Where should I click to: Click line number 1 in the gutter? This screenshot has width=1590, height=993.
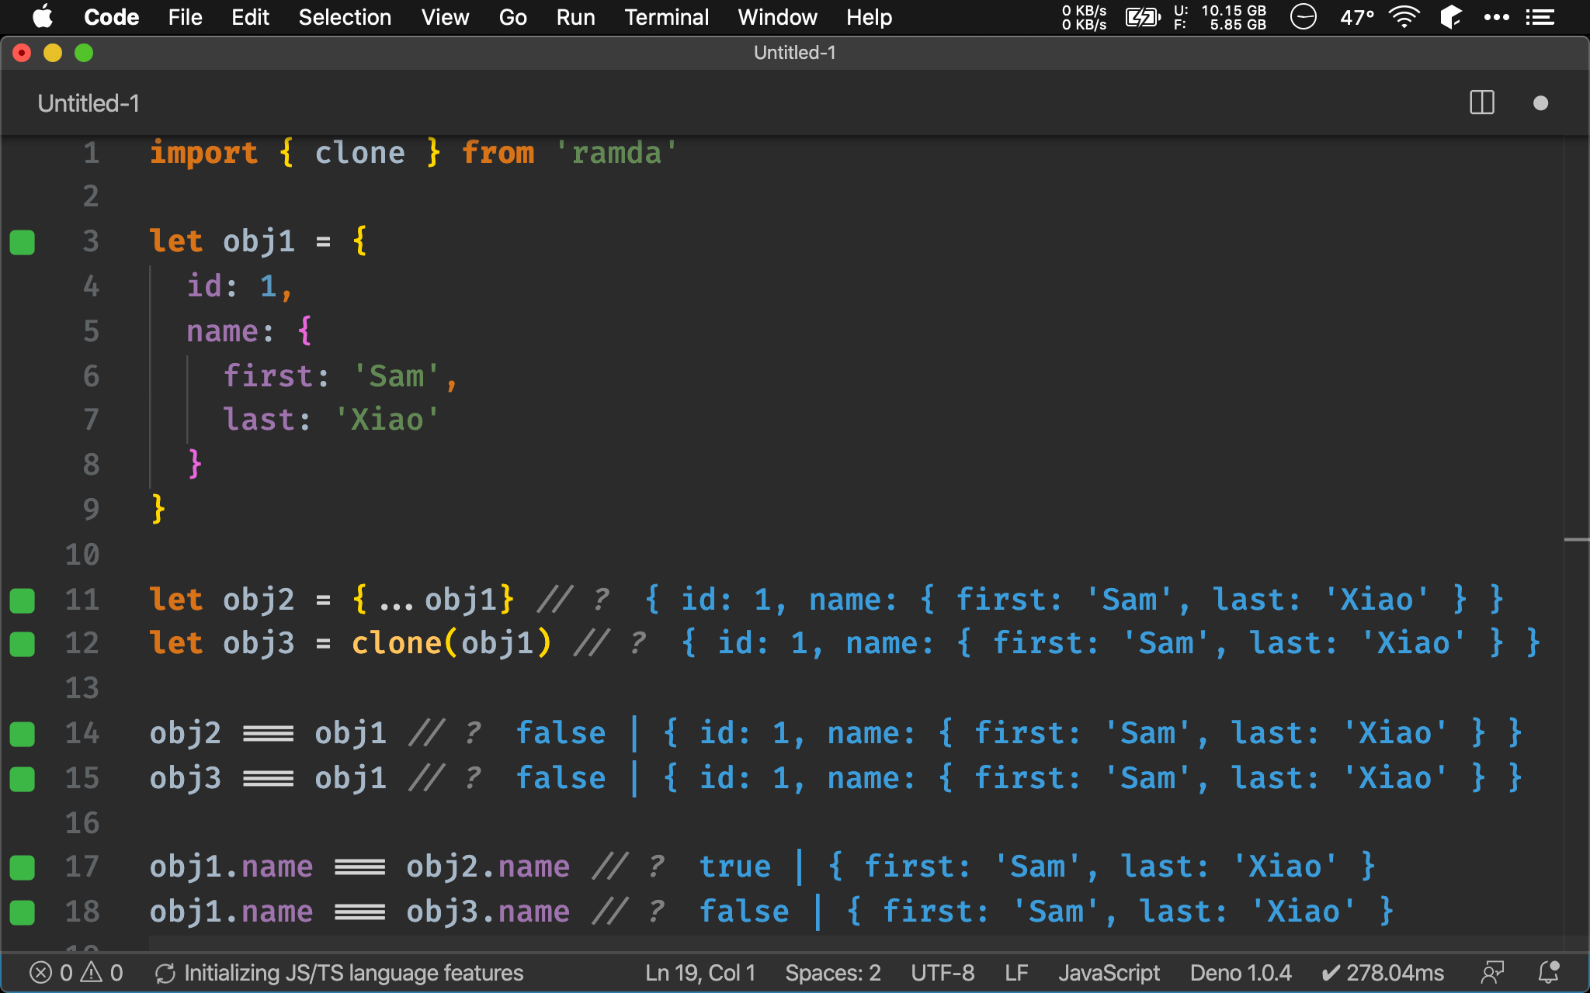[92, 153]
